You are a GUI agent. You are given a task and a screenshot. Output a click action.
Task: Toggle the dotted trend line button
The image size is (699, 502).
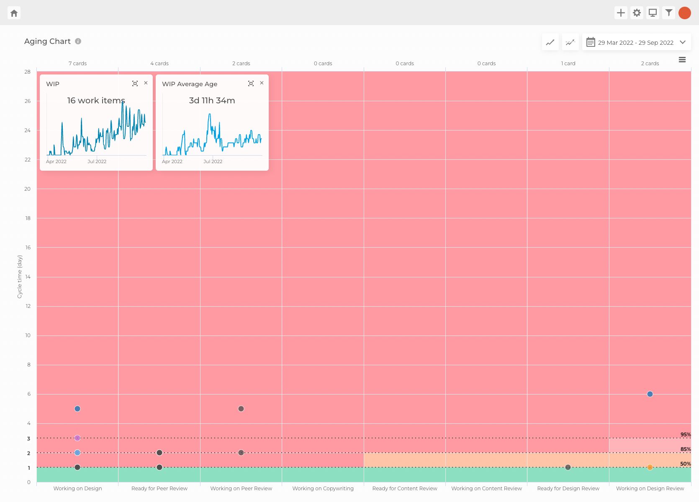[570, 42]
